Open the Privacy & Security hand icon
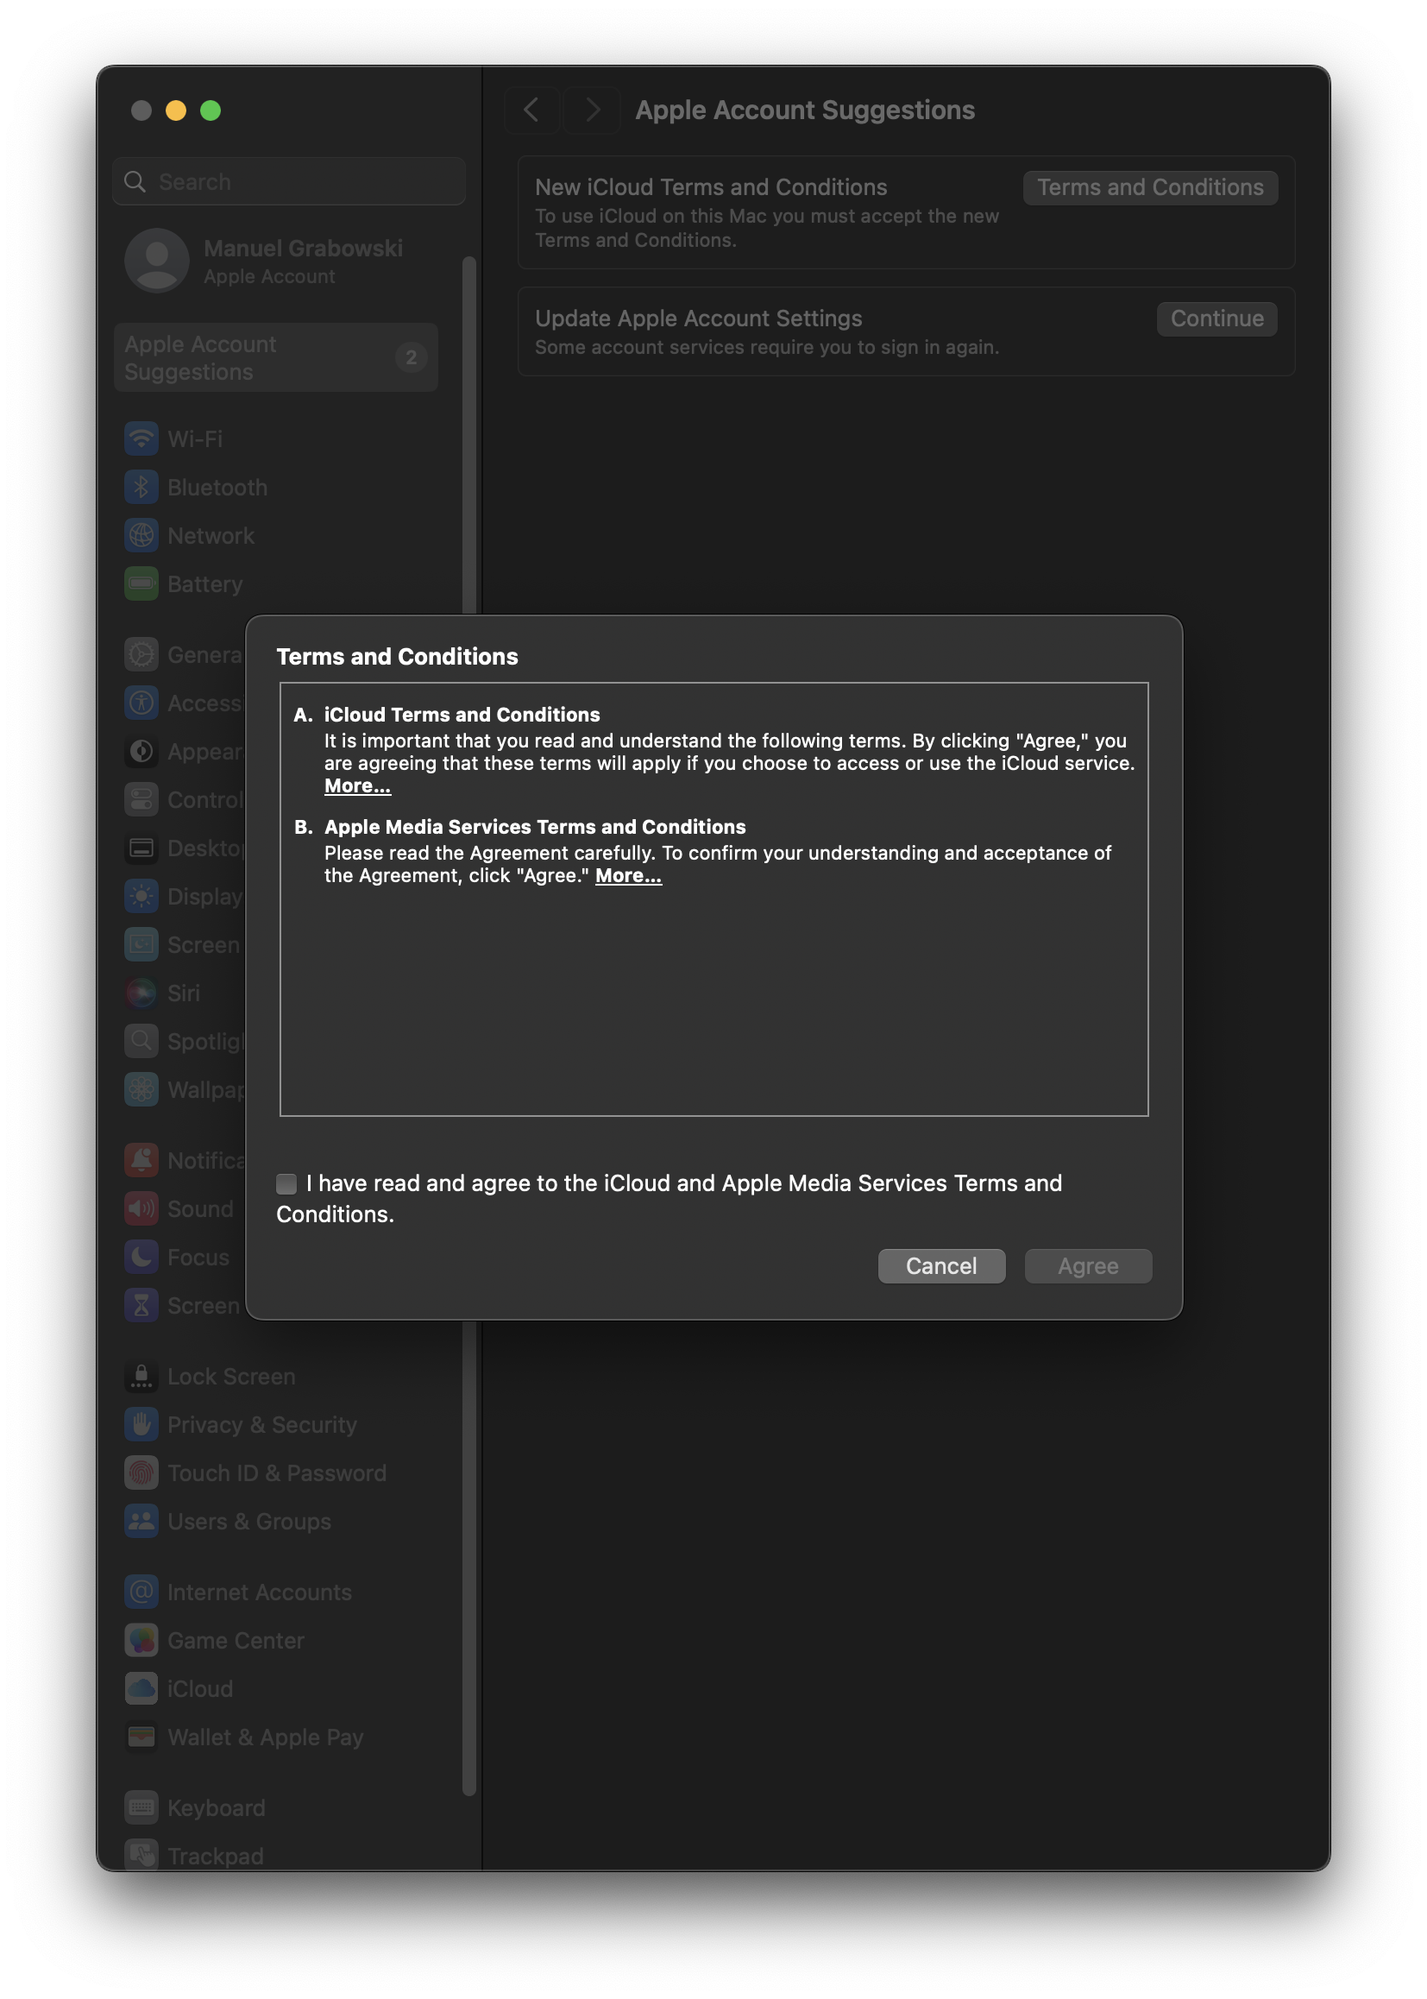This screenshot has height=1999, width=1427. [x=141, y=1424]
